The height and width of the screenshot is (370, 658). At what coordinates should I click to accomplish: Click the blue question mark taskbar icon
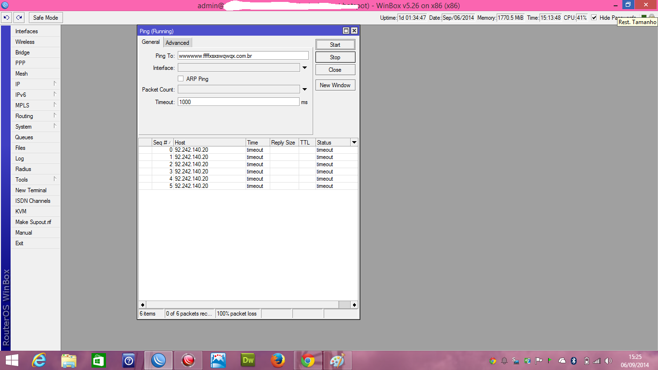(129, 360)
